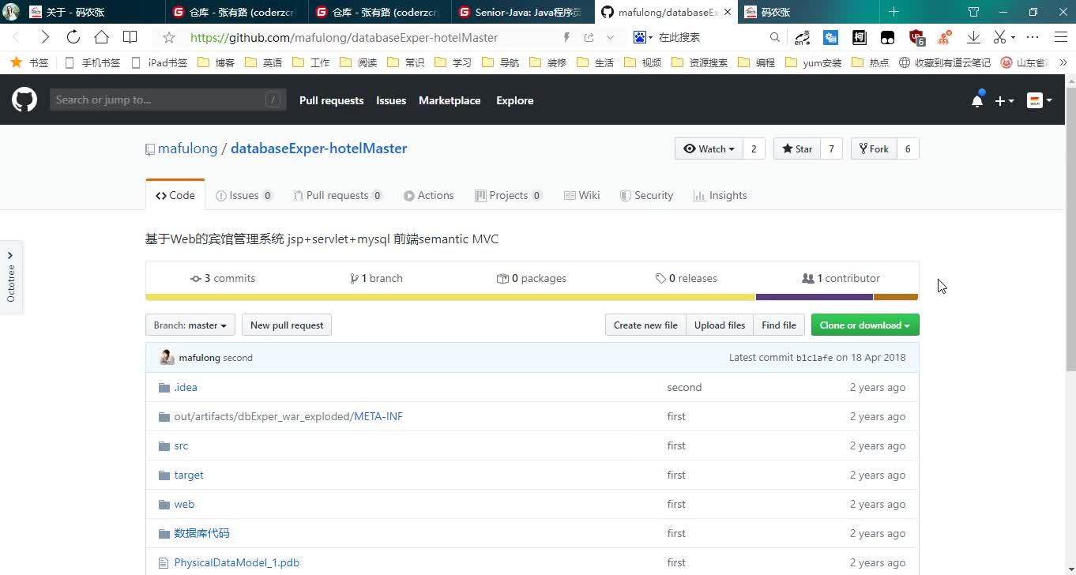Click the scissors screenshot tool icon
This screenshot has height=575, width=1076.
[x=999, y=37]
